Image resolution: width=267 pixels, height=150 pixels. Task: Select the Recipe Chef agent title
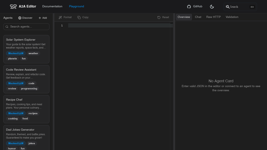point(14,100)
